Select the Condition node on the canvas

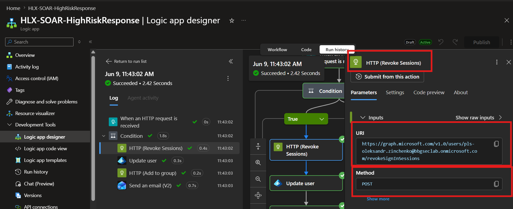tap(324, 91)
